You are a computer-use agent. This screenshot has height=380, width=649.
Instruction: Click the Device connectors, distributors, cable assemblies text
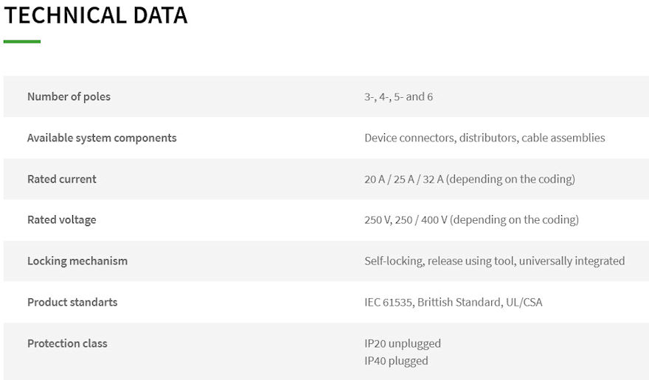pyautogui.click(x=484, y=138)
